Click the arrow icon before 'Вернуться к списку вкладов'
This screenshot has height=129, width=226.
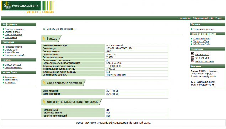[x=44, y=29]
